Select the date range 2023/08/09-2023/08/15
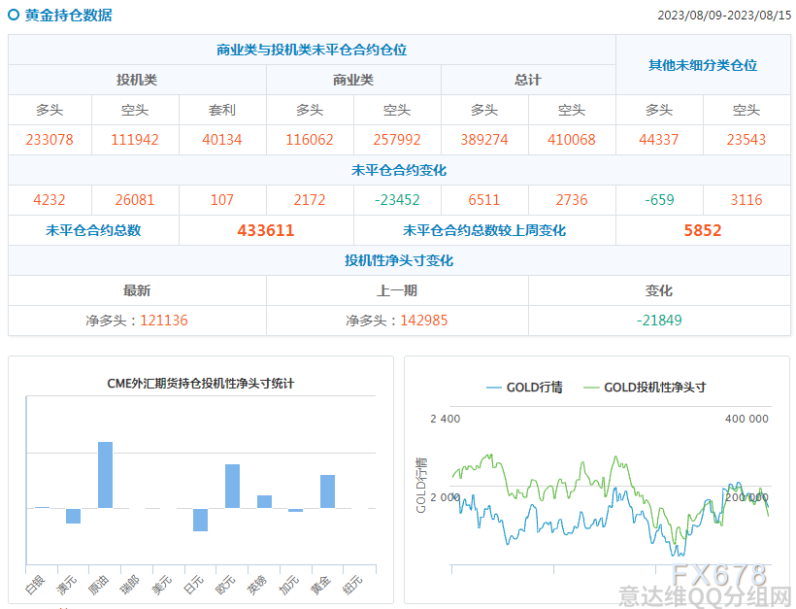This screenshot has width=796, height=609. (x=724, y=16)
